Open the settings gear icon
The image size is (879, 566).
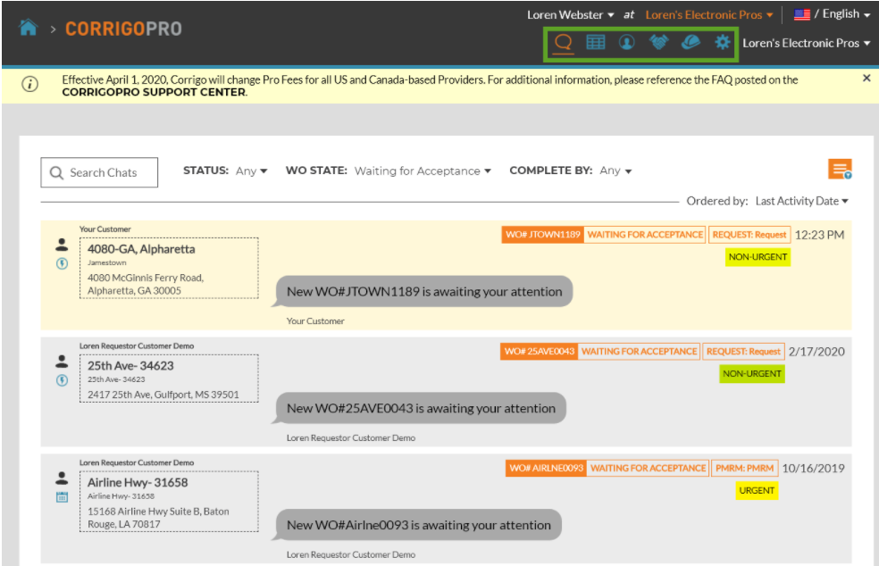pyautogui.click(x=722, y=41)
